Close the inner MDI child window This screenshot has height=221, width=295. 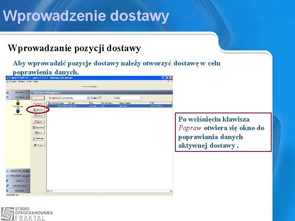click(171, 82)
